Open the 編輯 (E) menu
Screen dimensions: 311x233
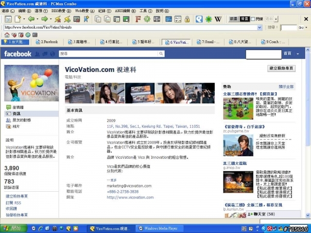(x=25, y=11)
